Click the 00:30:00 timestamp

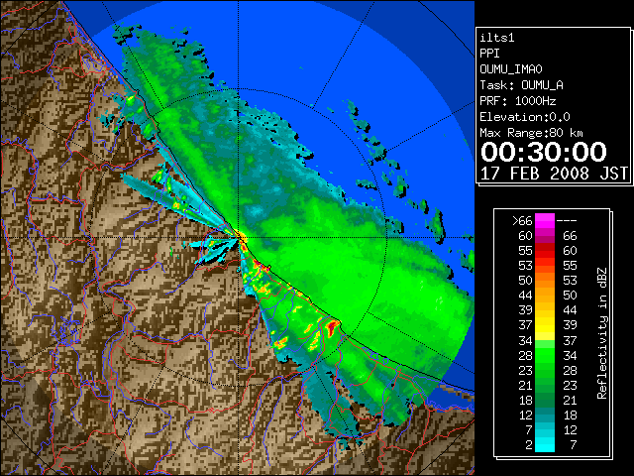(544, 152)
